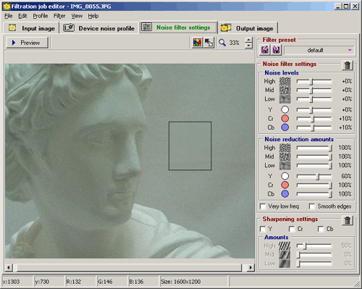The image size is (362, 289).
Task: Click the Noise reduction Cb amount slider
Action: 314,194
